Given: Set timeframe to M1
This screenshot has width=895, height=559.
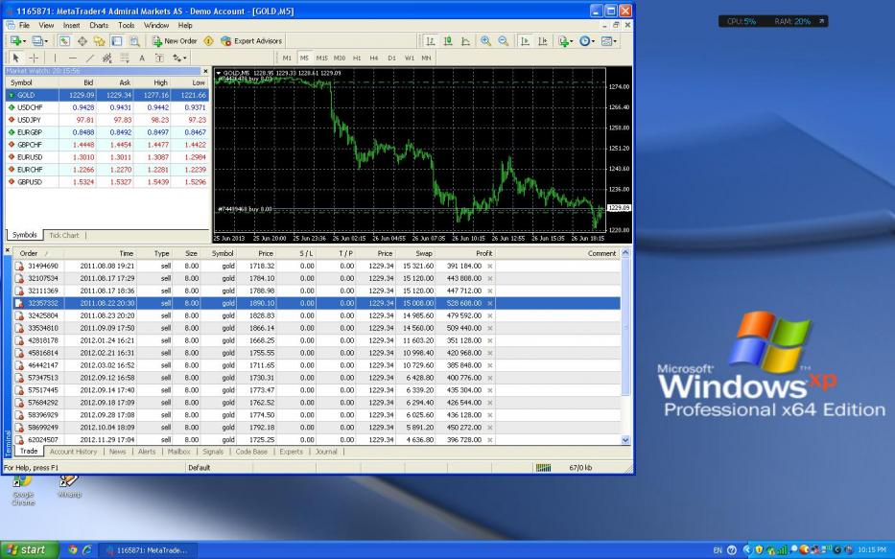Looking at the screenshot, I should coord(287,58).
